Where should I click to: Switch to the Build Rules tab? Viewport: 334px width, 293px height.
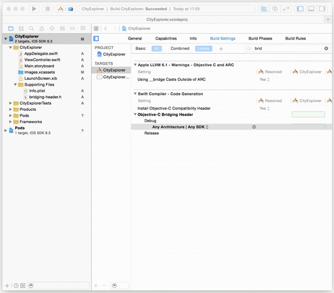(x=296, y=39)
